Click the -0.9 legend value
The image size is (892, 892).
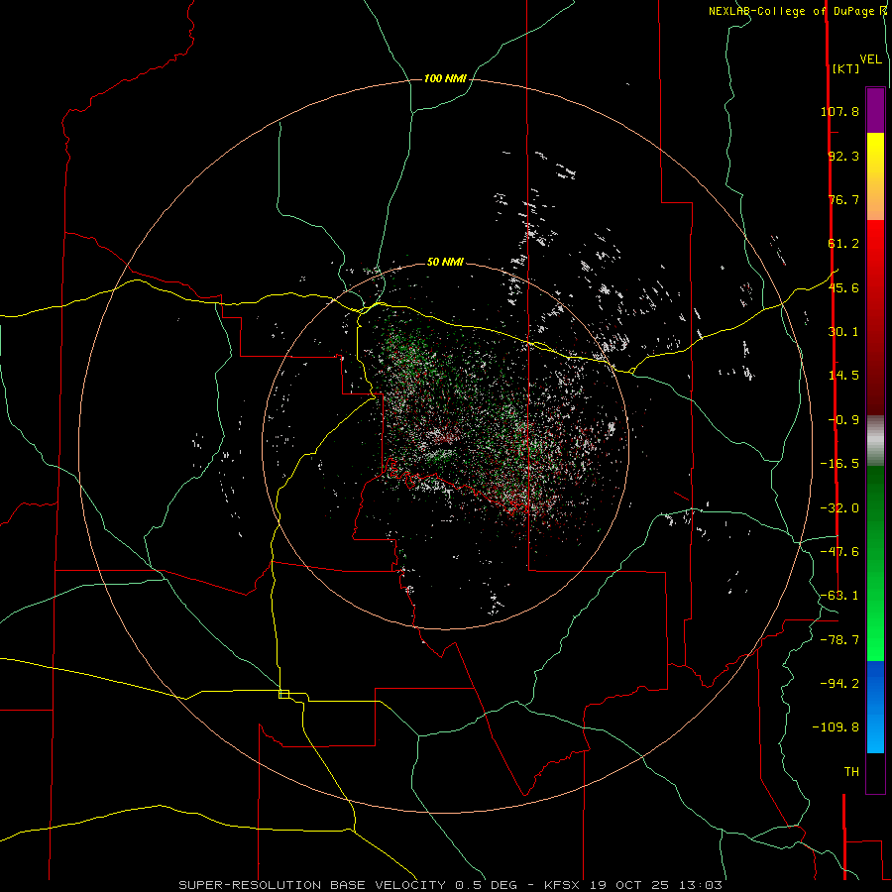pyautogui.click(x=843, y=420)
